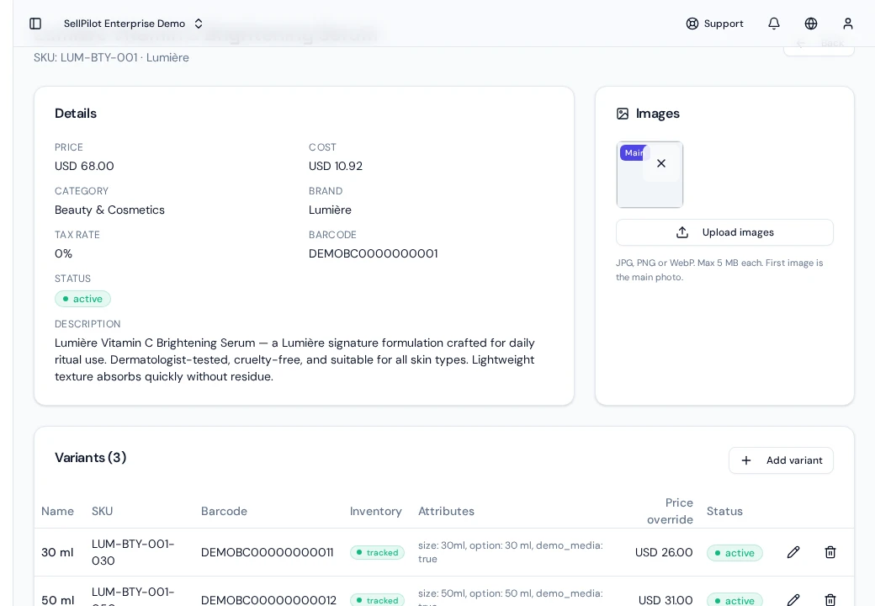
Task: Click the Upload images button
Action: (x=724, y=232)
